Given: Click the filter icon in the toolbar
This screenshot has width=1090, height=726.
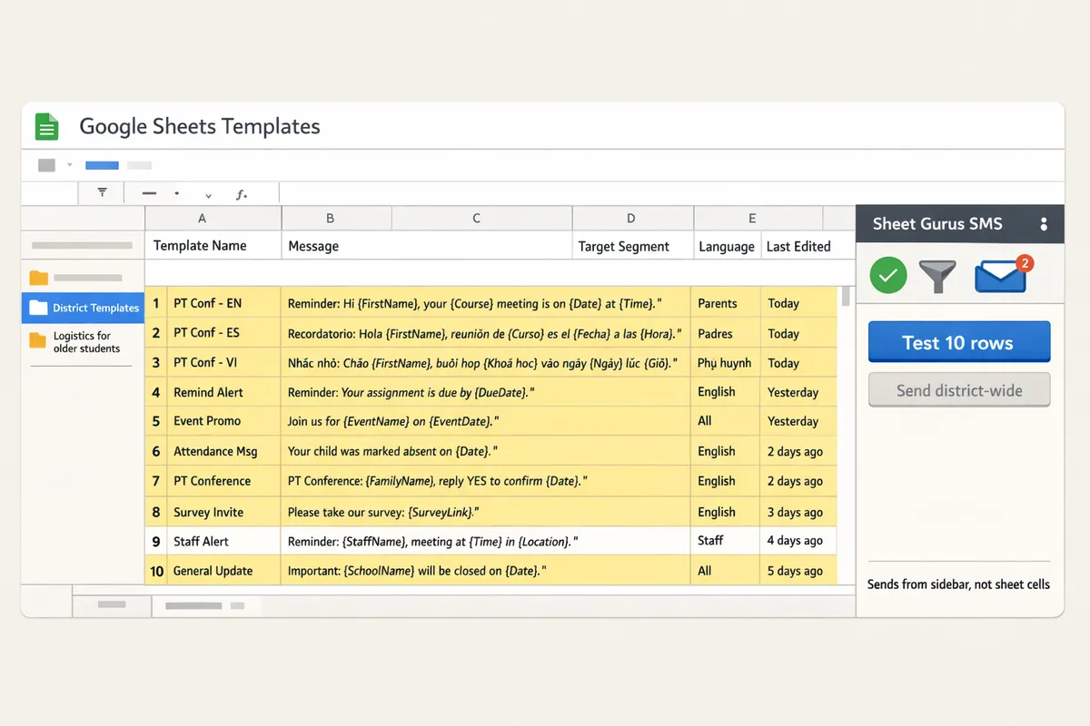Looking at the screenshot, I should pos(102,192).
